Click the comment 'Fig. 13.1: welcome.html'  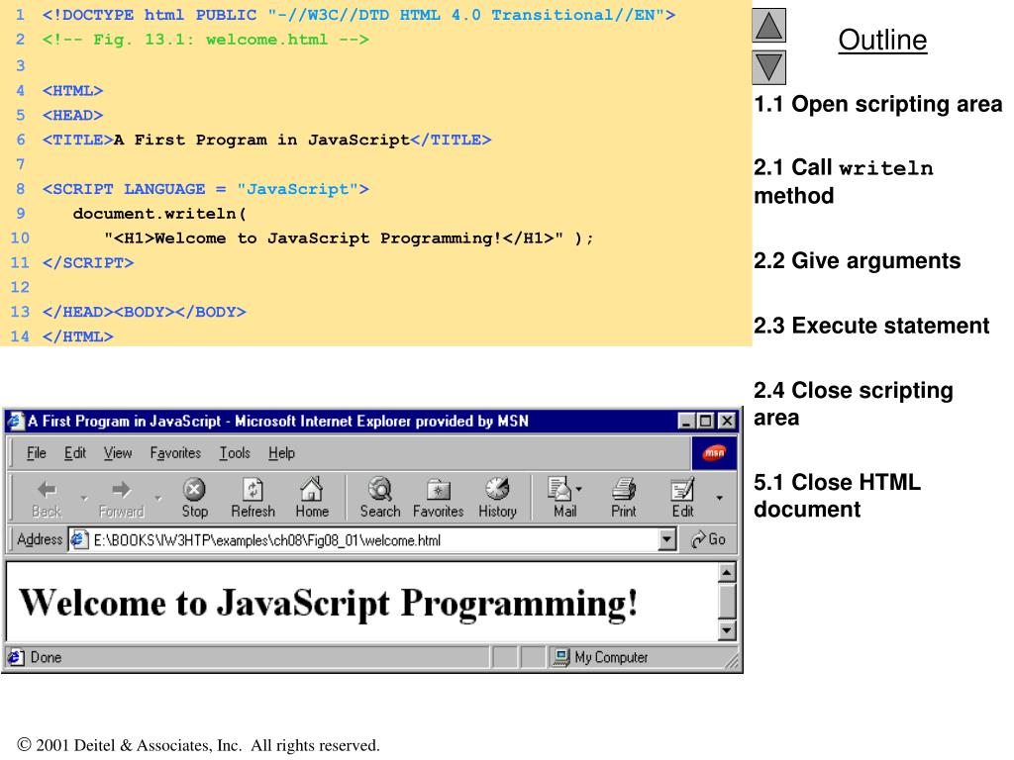point(210,40)
